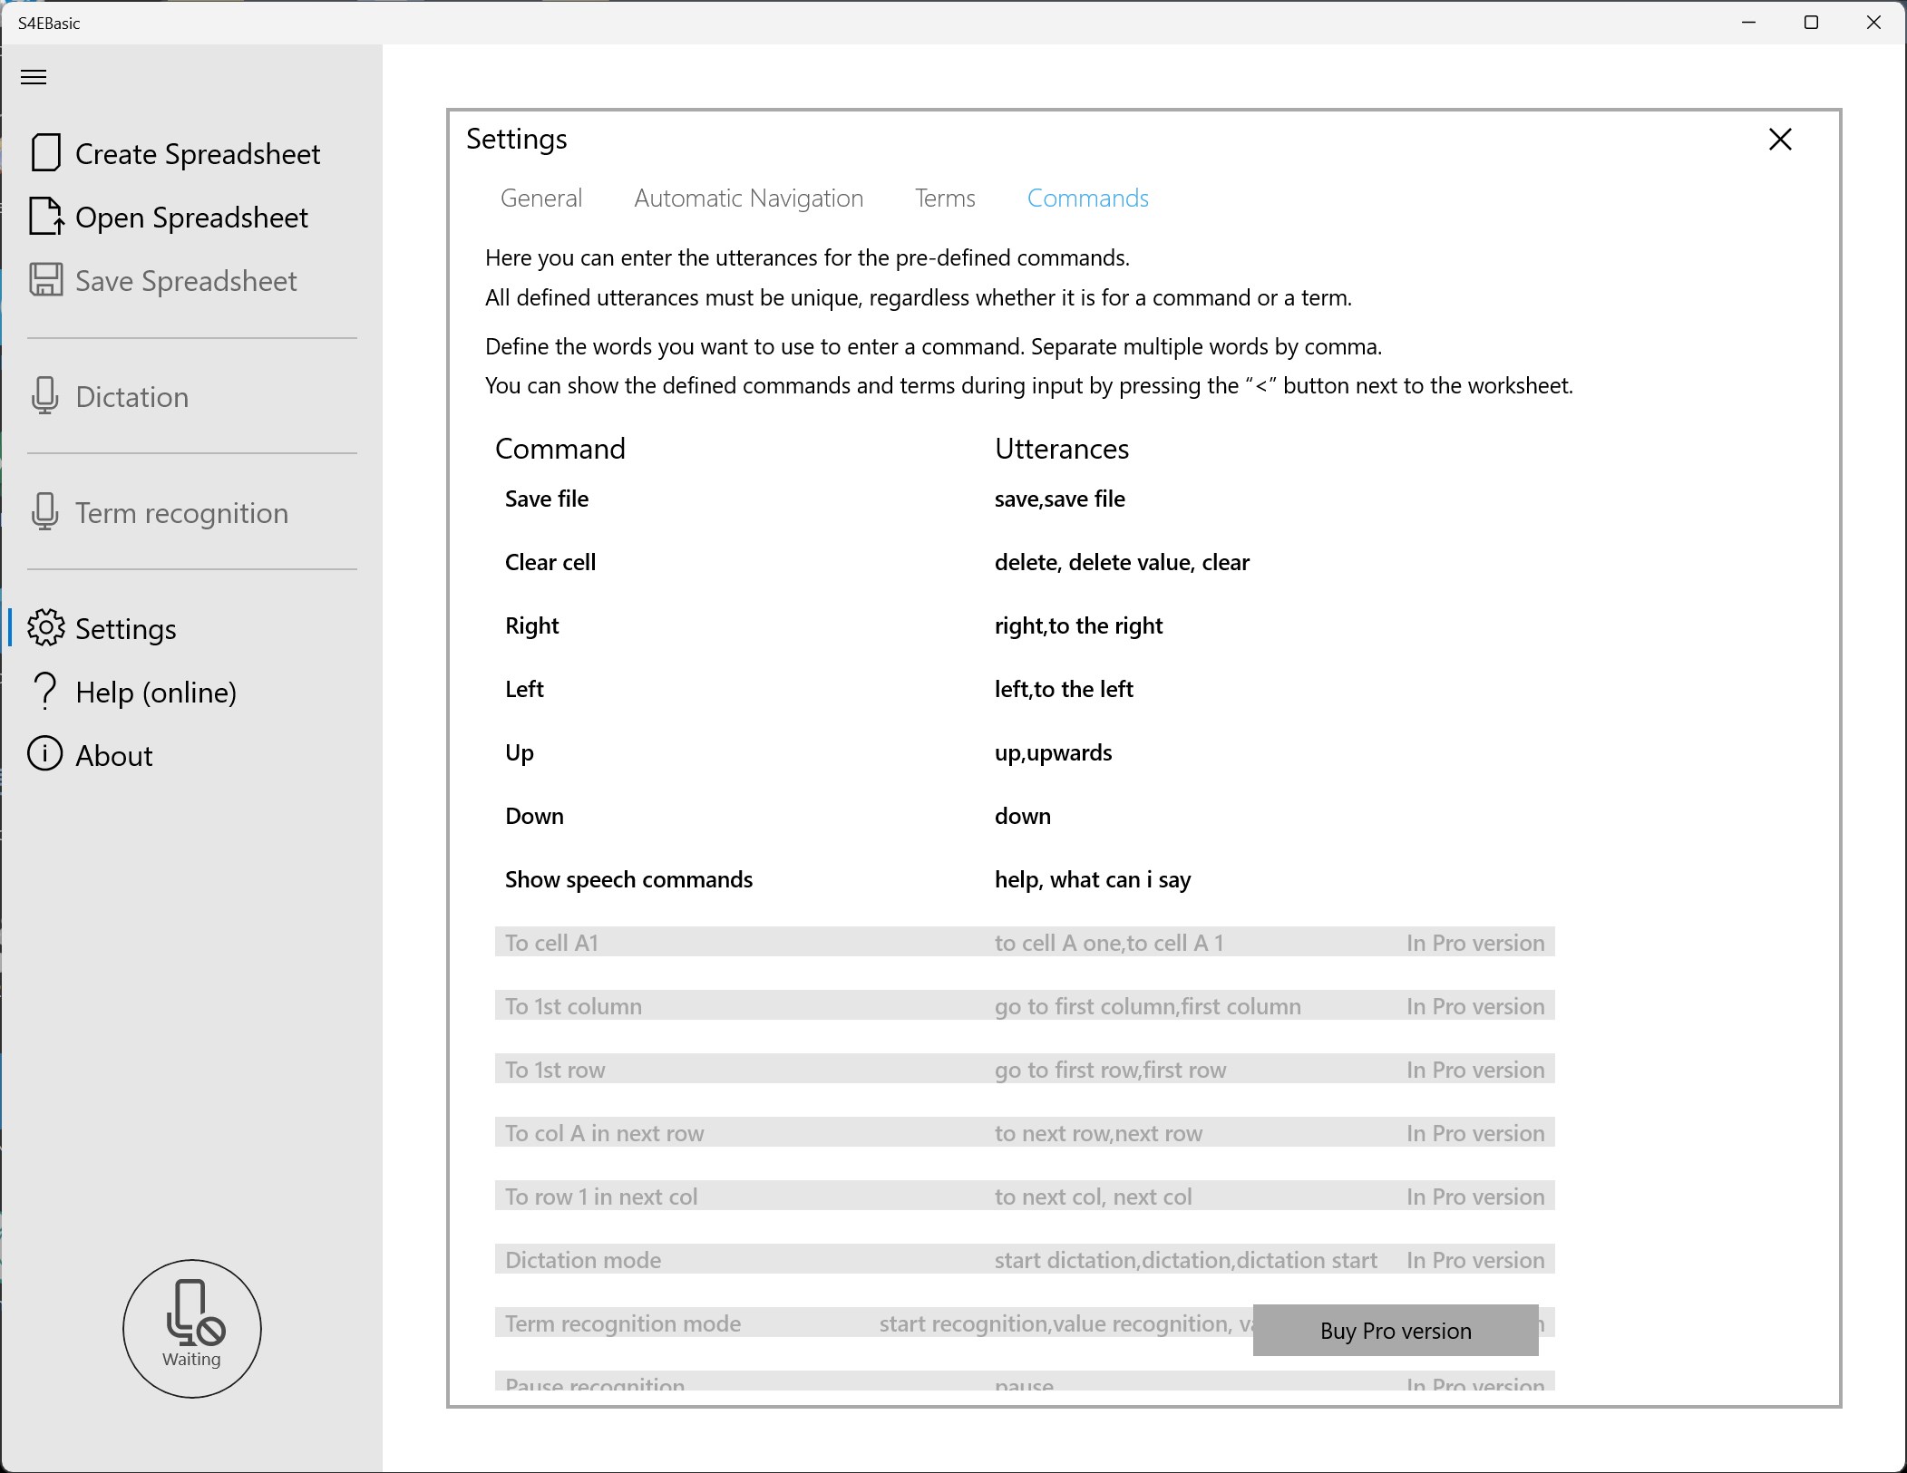Click the Show speech commands utterances field

[x=1093, y=880]
